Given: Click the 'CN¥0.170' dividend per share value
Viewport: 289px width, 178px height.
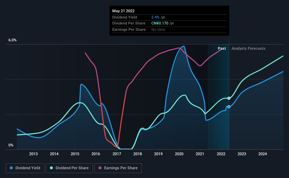Looking at the screenshot, I should pos(160,23).
